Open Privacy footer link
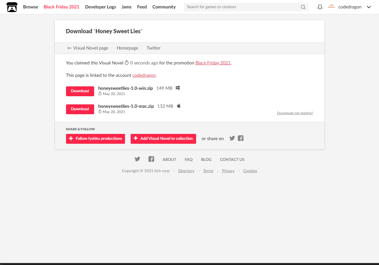Viewport: 379px width, 265px height. point(228,171)
